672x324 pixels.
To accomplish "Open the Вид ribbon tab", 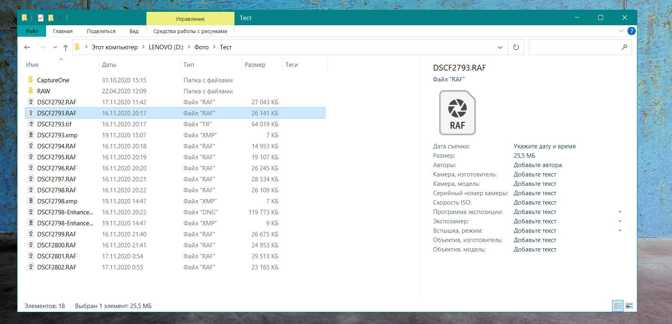I will (134, 31).
